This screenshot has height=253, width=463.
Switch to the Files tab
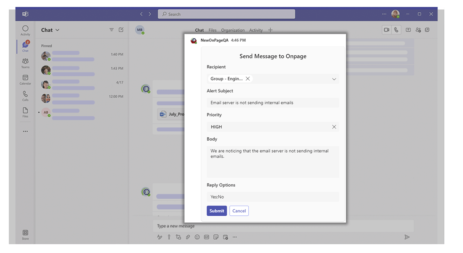point(212,30)
